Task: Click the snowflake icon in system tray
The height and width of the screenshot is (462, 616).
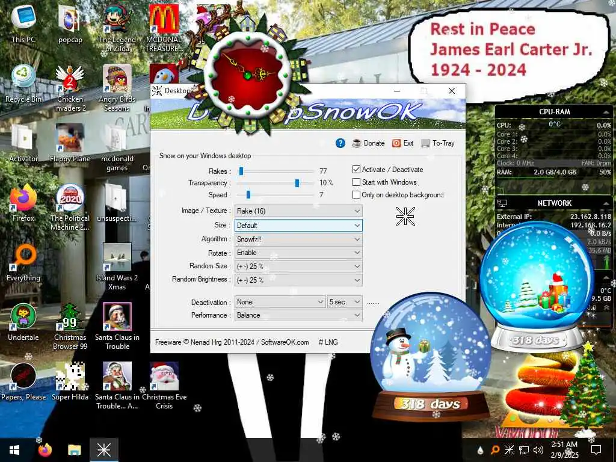Action: coord(509,450)
